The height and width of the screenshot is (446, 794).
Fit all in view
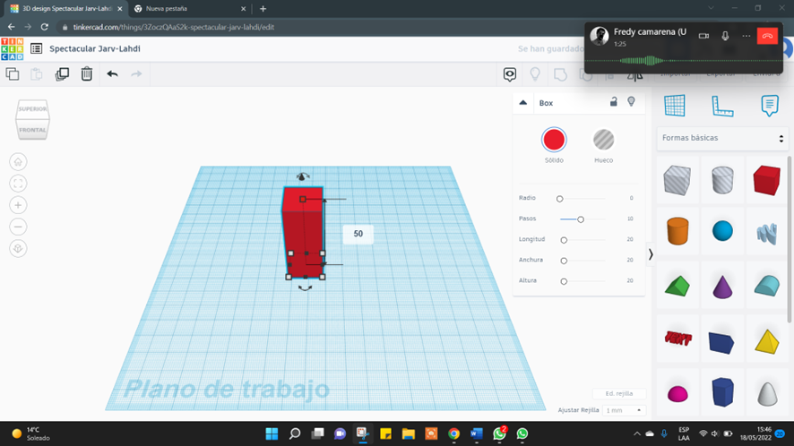coord(18,184)
